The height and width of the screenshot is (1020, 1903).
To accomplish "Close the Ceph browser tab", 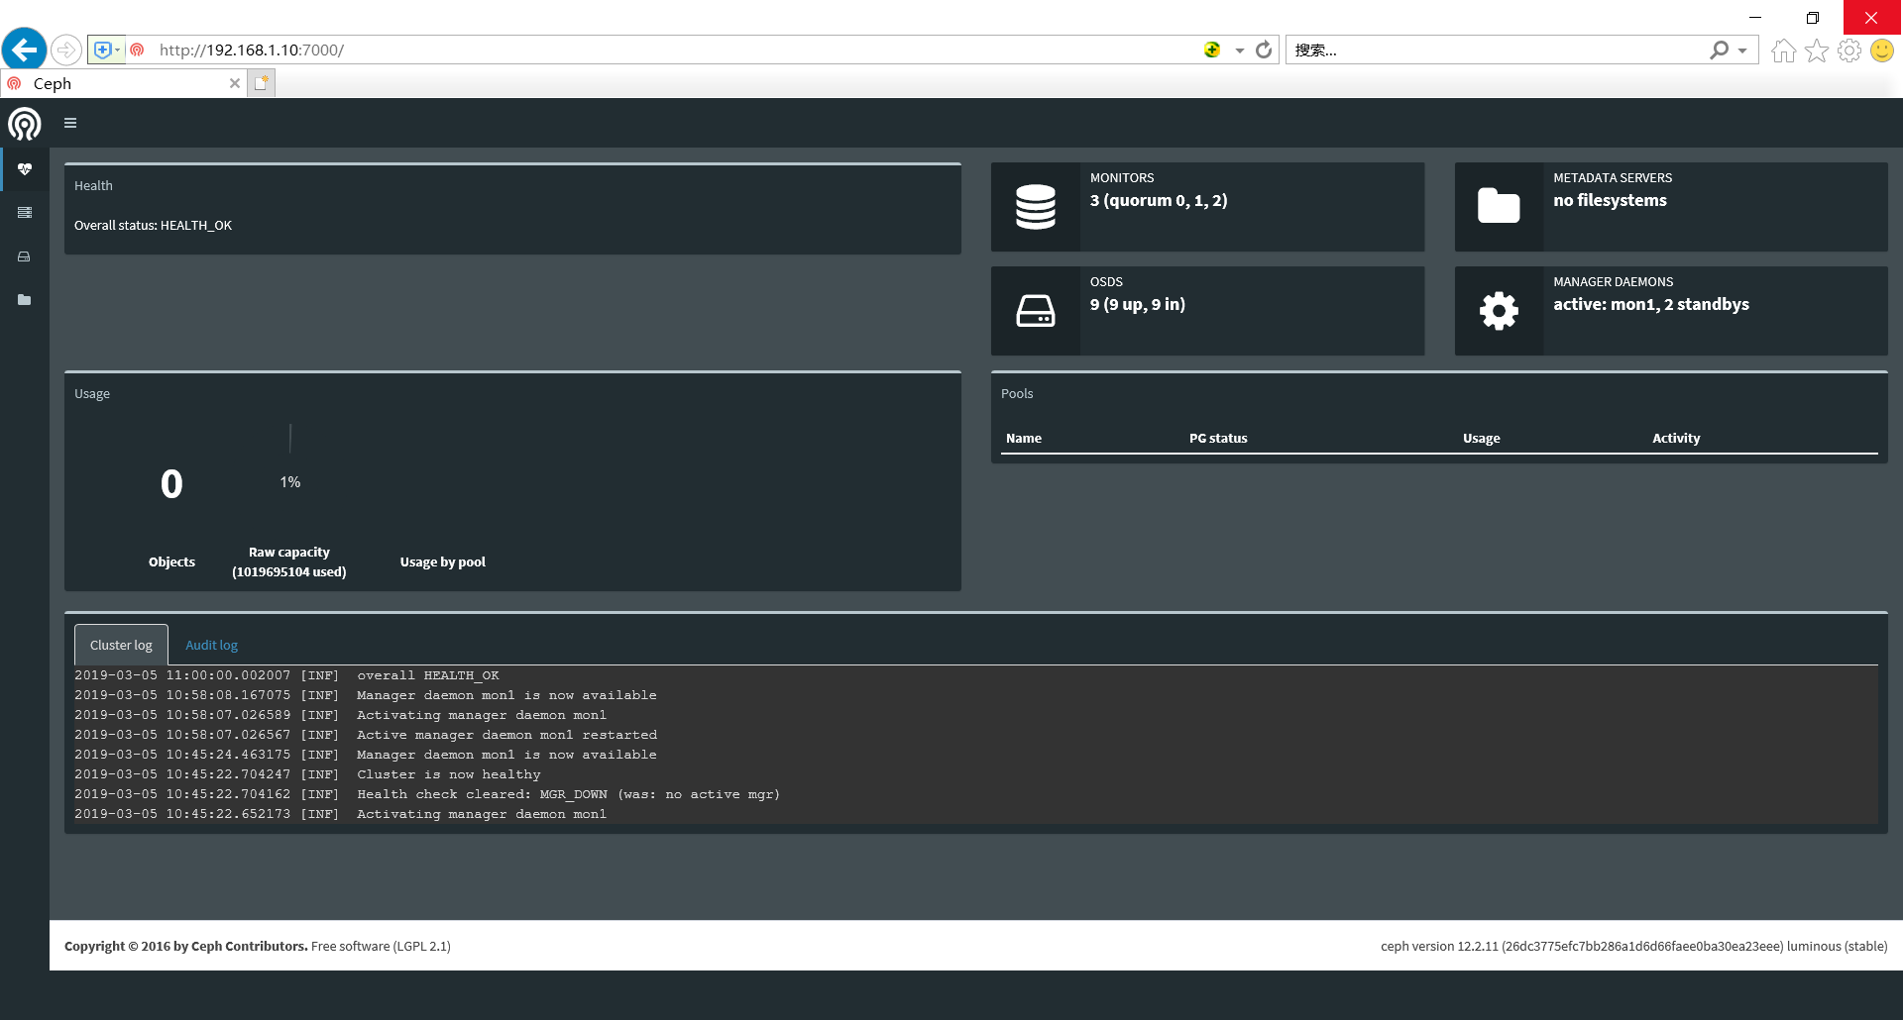I will click(x=235, y=83).
